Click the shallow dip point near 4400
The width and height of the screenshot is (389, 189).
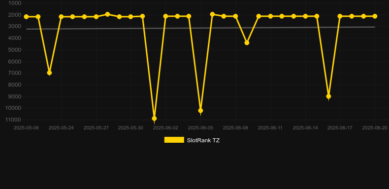[247, 43]
